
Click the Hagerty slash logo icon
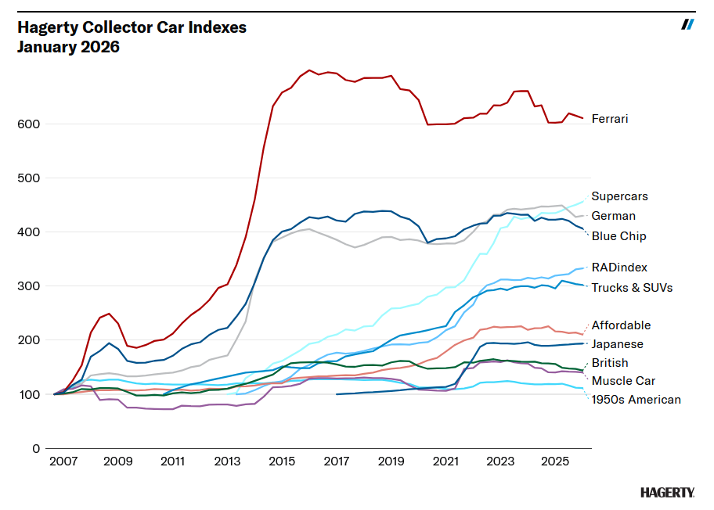coord(687,24)
